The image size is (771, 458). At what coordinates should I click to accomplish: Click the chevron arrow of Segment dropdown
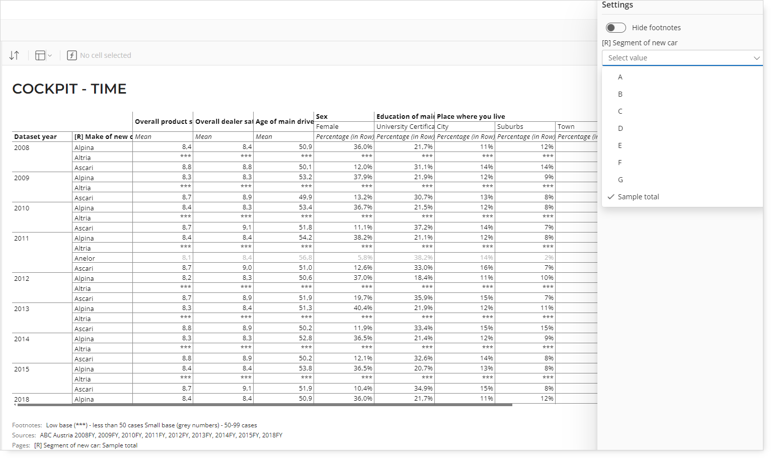(756, 58)
